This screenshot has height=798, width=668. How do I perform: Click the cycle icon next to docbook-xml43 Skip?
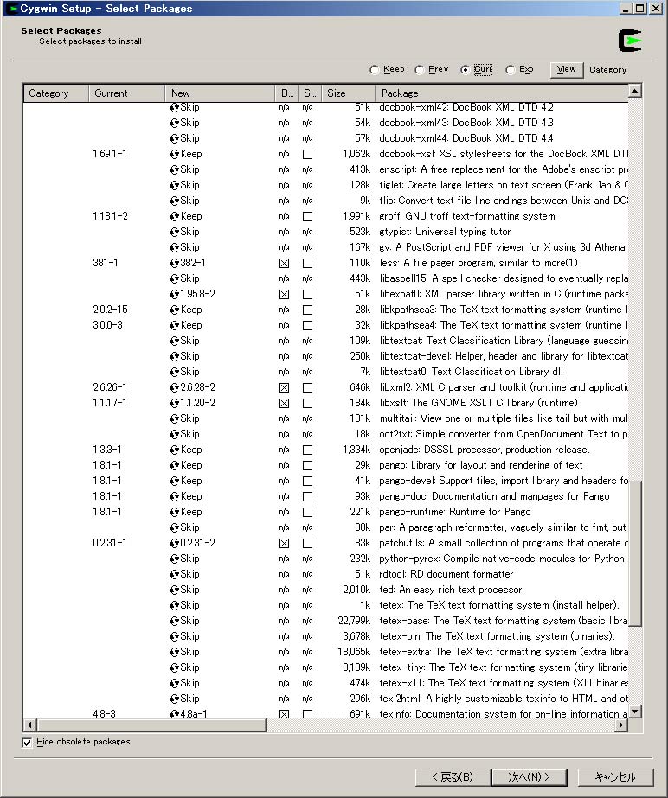coord(174,123)
